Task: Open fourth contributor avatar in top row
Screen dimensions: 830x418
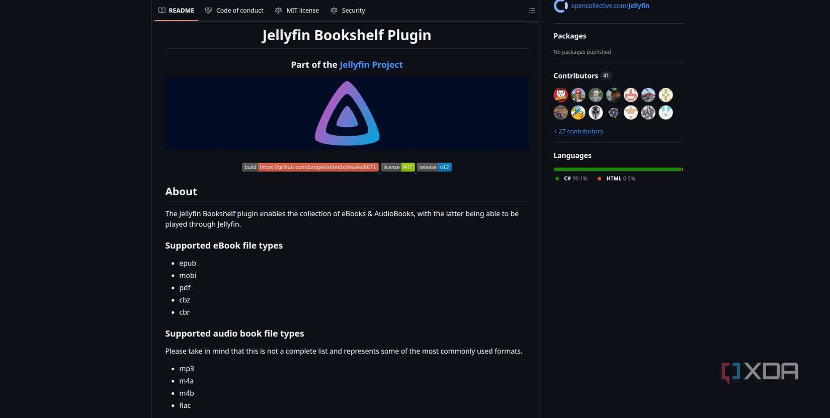Action: 613,95
